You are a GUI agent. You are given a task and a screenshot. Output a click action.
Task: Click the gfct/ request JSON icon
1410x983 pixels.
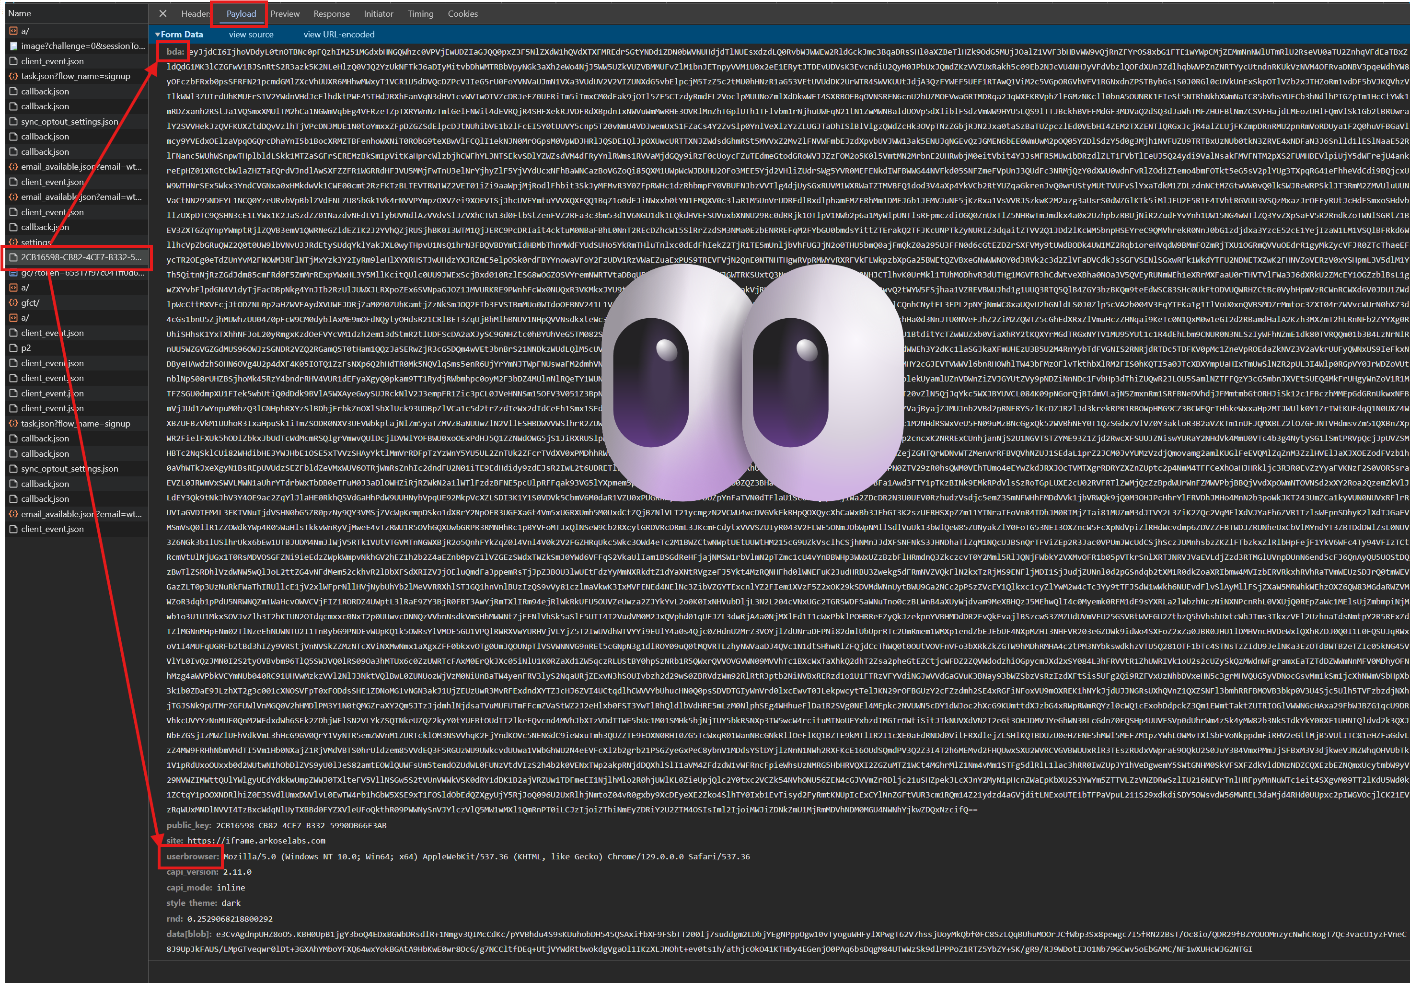click(x=13, y=303)
